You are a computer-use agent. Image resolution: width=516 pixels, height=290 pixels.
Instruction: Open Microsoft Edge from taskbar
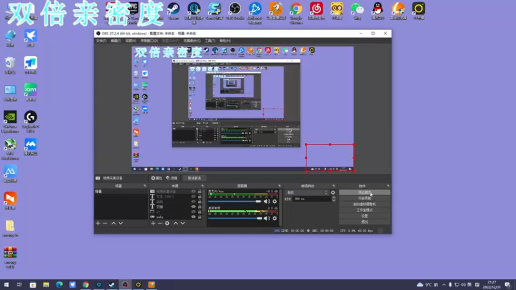tap(59, 284)
